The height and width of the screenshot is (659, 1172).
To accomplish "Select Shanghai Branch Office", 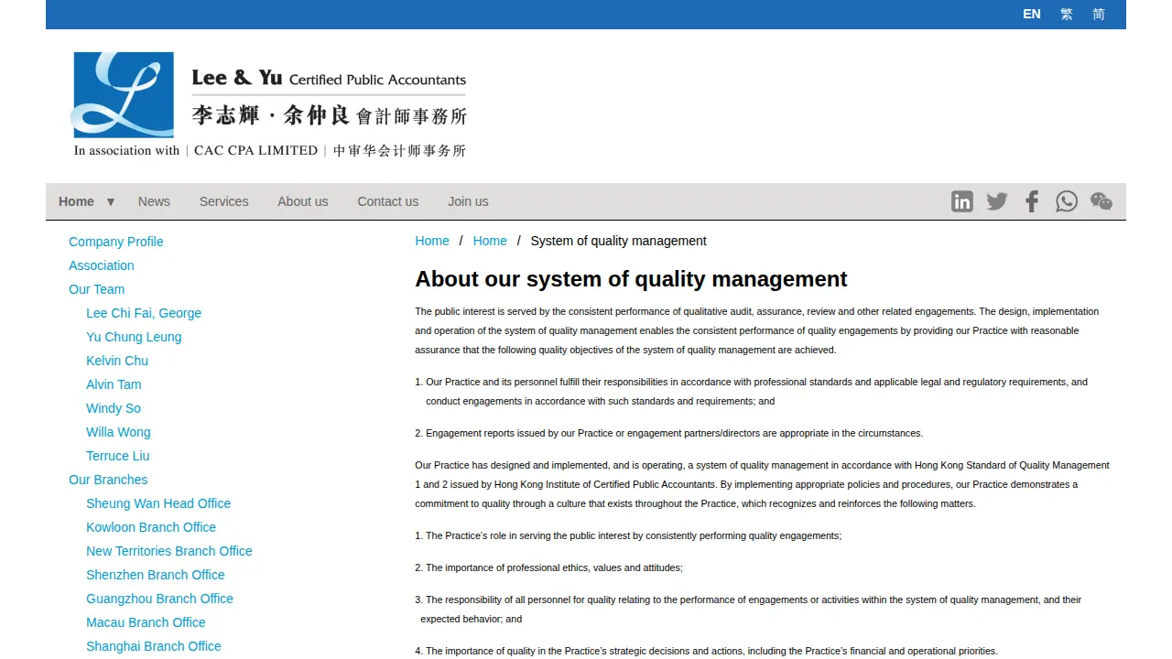I will 154,646.
